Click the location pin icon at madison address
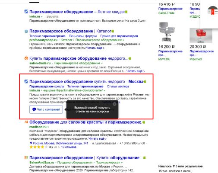 coord(31,143)
